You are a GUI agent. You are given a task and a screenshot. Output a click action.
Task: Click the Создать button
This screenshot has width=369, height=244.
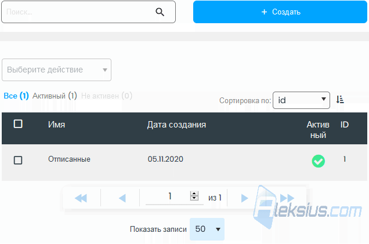point(280,12)
